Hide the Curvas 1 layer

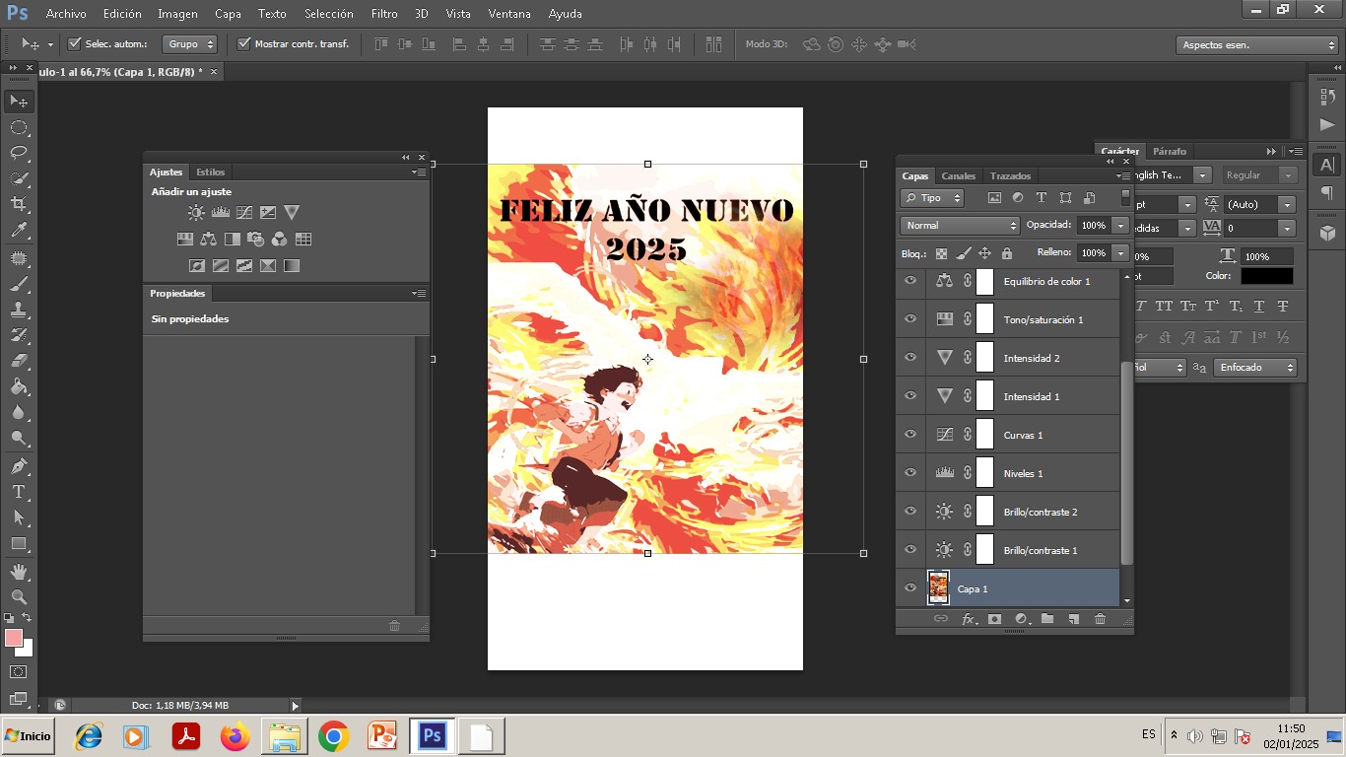click(x=910, y=435)
